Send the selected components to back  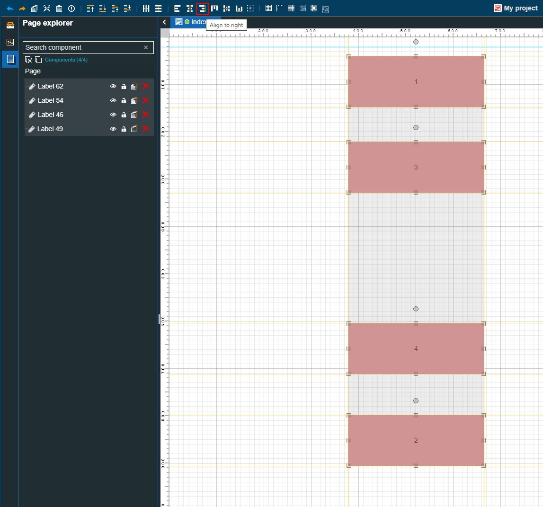[103, 9]
